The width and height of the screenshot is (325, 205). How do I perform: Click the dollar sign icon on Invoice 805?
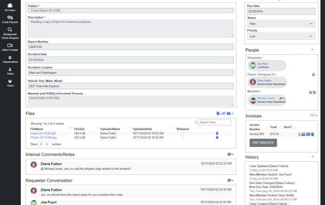tap(299, 134)
